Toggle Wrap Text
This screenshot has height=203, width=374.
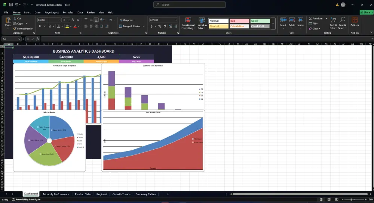pos(126,20)
